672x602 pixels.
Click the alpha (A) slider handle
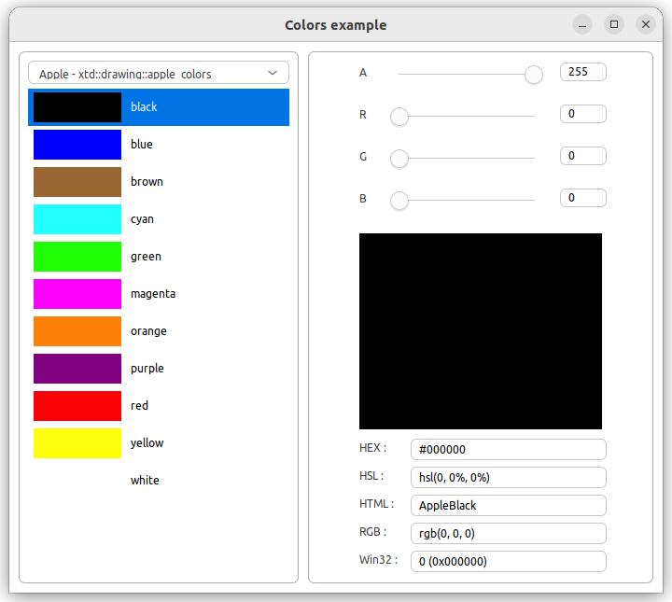[534, 75]
